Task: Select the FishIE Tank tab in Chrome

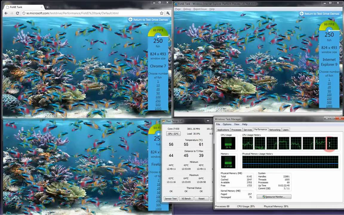Action: (x=24, y=7)
